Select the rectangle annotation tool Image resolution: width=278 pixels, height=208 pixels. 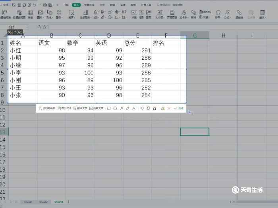(109, 108)
